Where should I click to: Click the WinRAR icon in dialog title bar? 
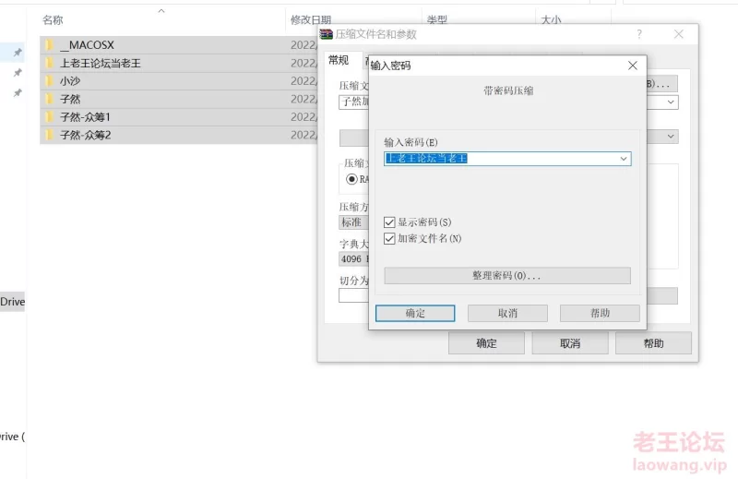(x=327, y=34)
